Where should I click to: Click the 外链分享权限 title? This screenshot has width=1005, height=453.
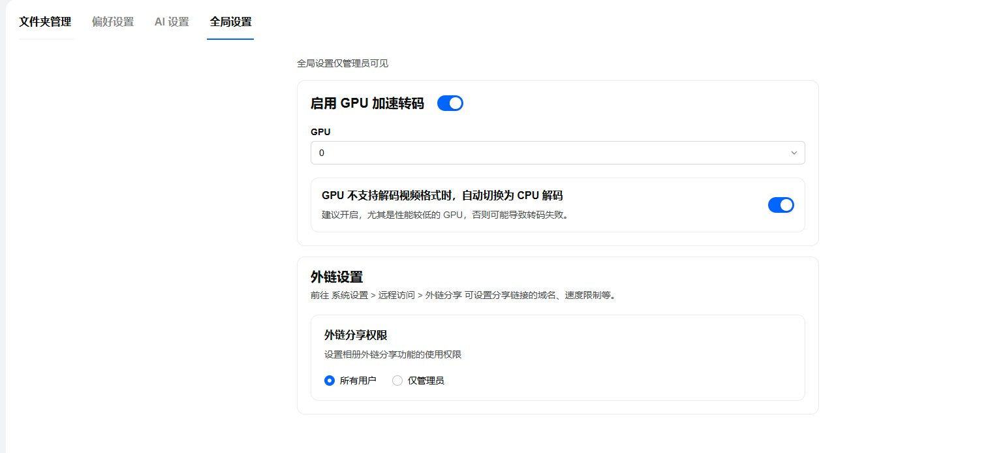pos(356,336)
